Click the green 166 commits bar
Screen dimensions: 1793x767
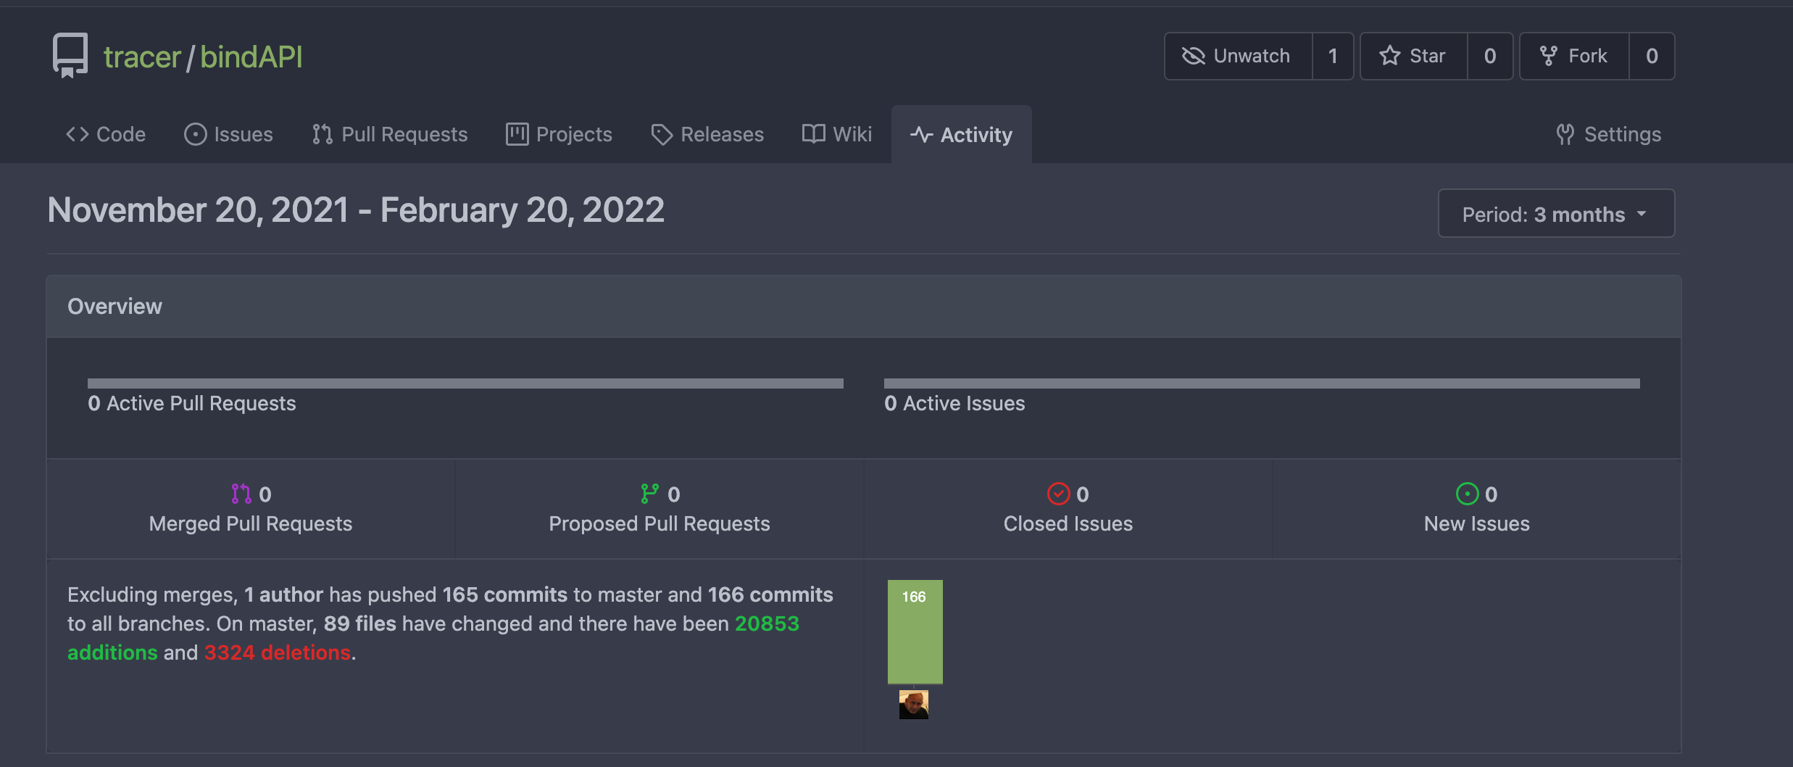915,631
